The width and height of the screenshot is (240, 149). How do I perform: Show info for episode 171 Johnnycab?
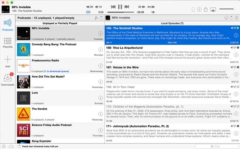coord(236,133)
